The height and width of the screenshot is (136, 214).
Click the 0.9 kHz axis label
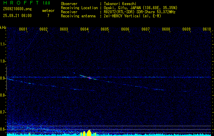(x=2, y=78)
